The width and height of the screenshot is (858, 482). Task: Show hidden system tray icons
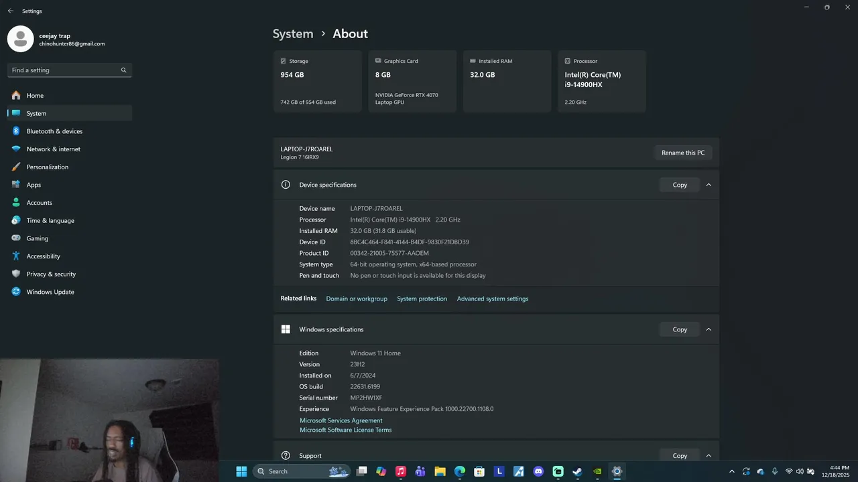click(732, 471)
